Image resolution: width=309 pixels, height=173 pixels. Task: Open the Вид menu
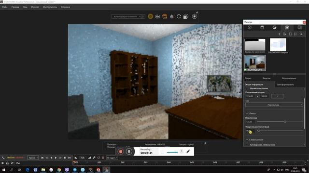(25, 7)
